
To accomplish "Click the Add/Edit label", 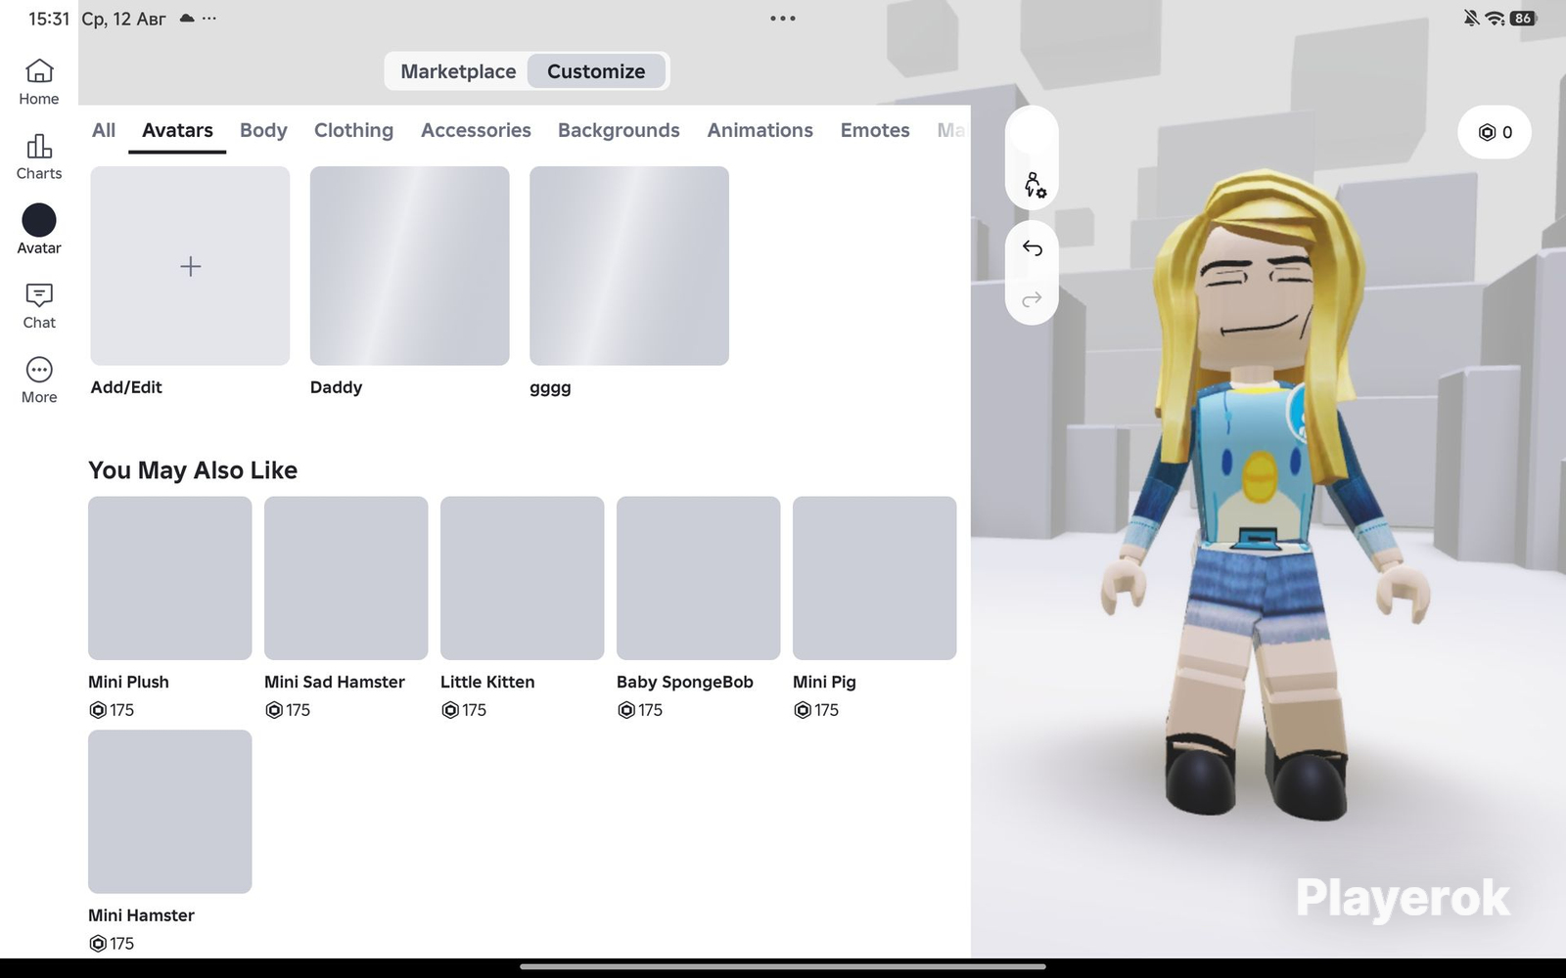I will tap(126, 387).
